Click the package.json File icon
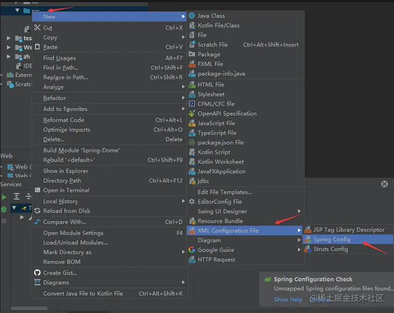This screenshot has width=394, height=313. (x=192, y=142)
